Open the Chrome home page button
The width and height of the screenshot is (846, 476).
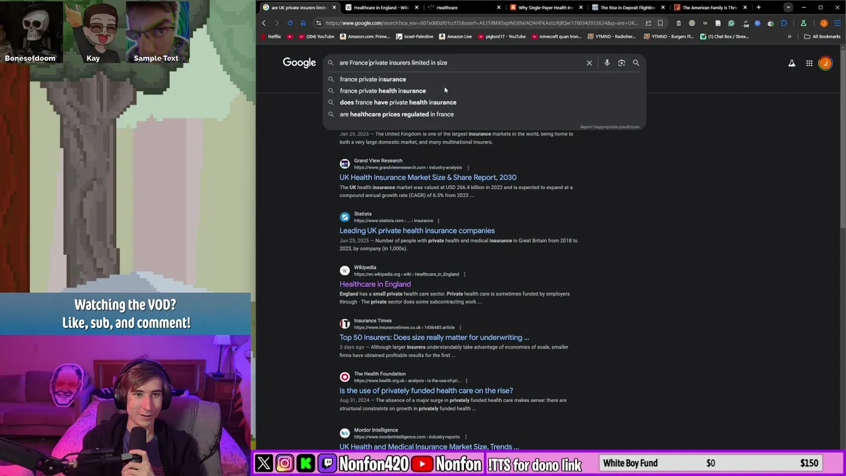point(303,23)
